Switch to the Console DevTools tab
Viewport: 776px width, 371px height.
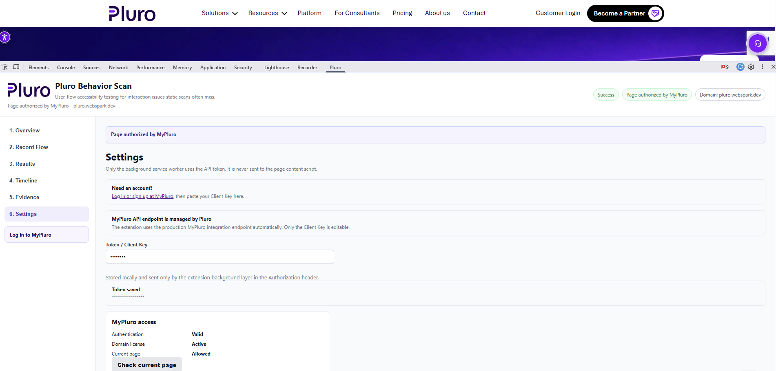click(66, 68)
